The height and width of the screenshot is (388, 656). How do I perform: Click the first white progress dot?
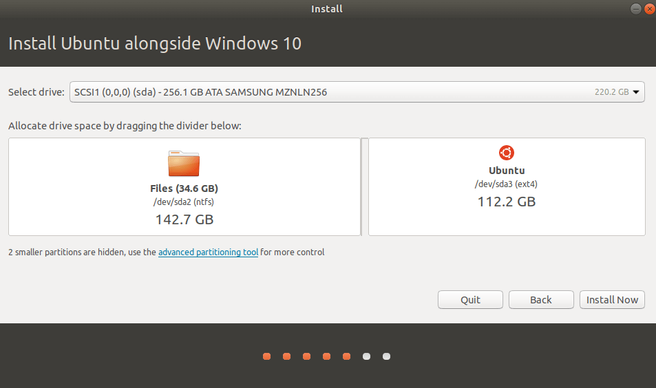point(366,356)
